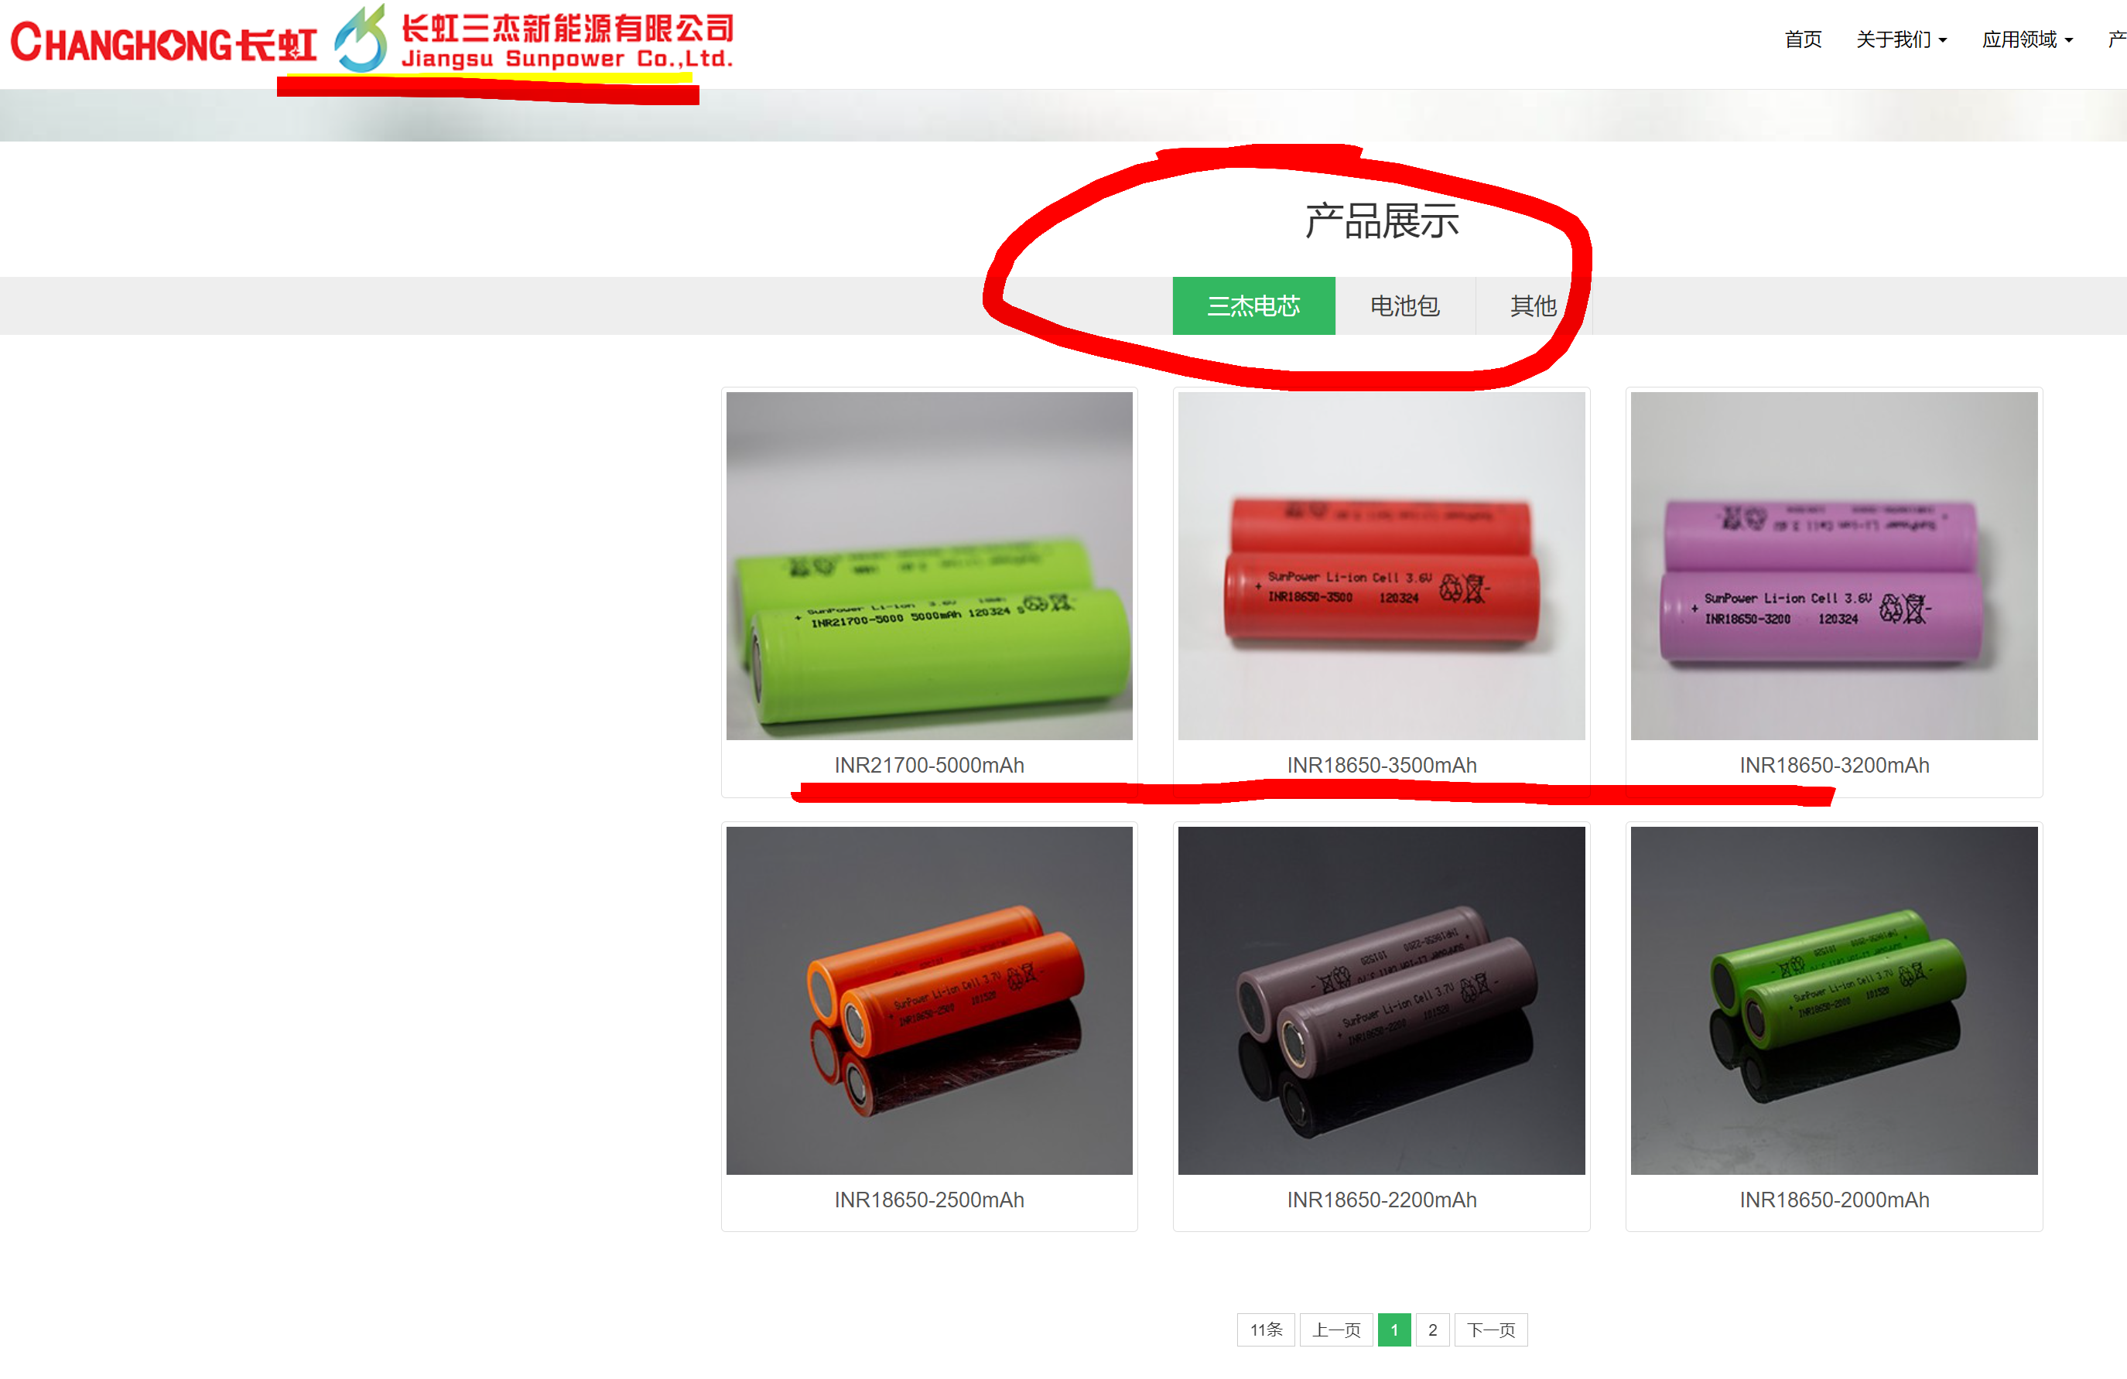Open the green INR18650-2000mAh battery image
This screenshot has height=1379, width=2127.
pos(1833,999)
